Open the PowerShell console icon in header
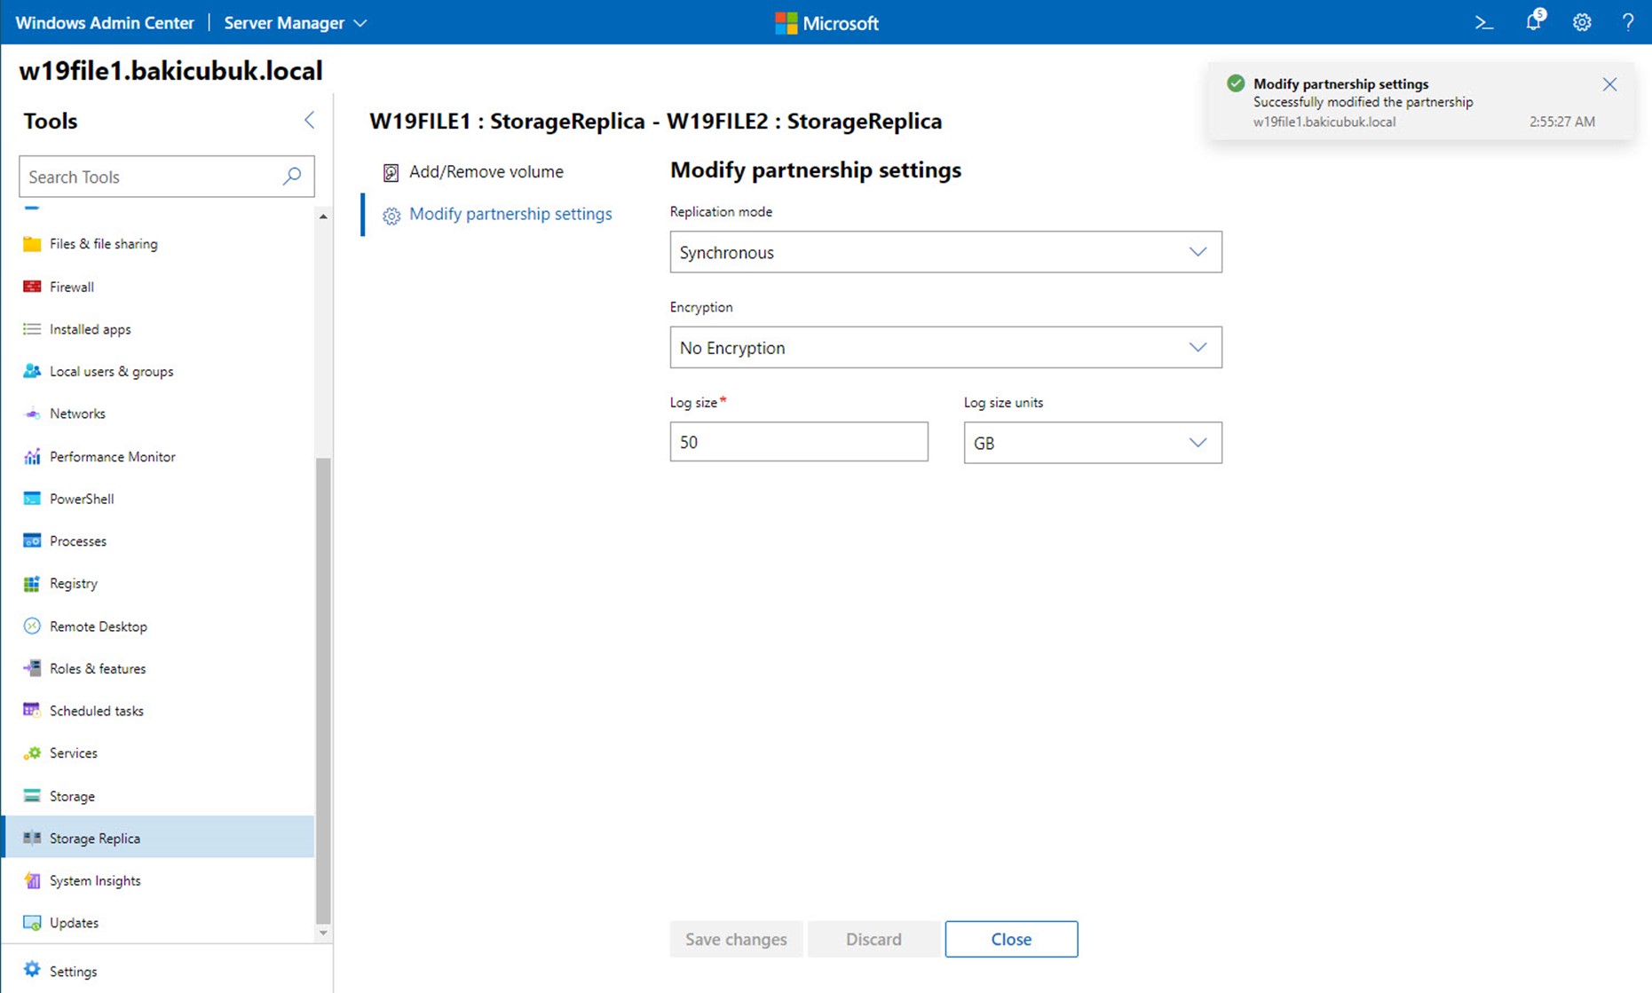Screen dimensions: 1652x993 pos(1483,23)
